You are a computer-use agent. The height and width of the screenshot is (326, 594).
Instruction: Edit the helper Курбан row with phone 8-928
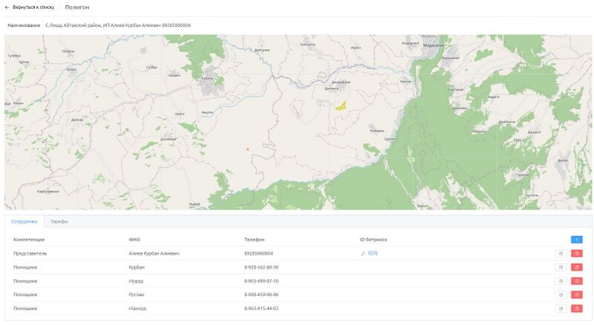click(x=561, y=267)
